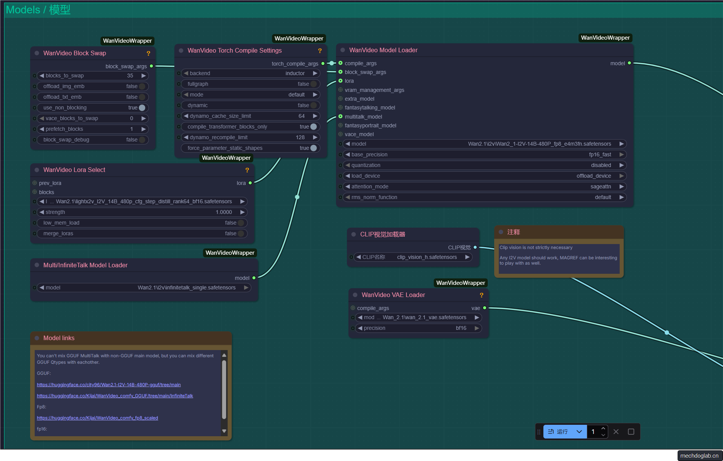This screenshot has width=723, height=461.
Task: Collapse the WanVideo Model Loader node dot
Action: [342, 50]
